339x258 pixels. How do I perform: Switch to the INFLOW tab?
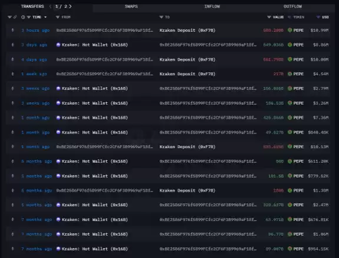pos(212,6)
